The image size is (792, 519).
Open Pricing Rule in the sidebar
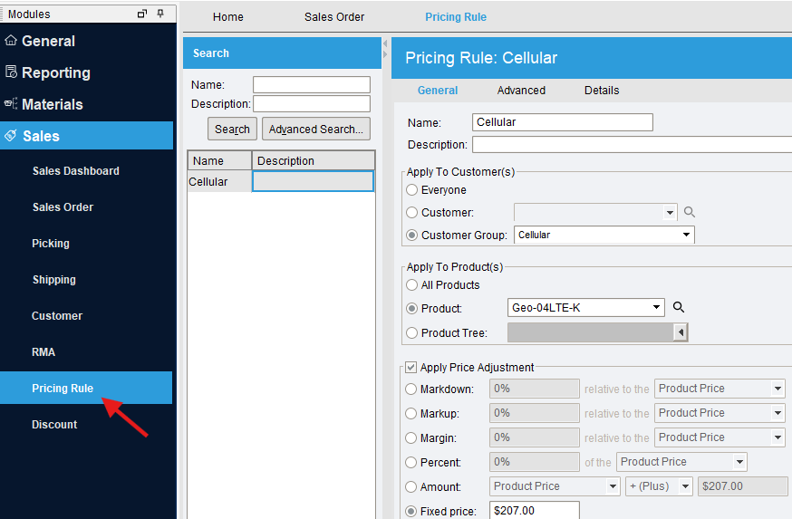coord(86,388)
